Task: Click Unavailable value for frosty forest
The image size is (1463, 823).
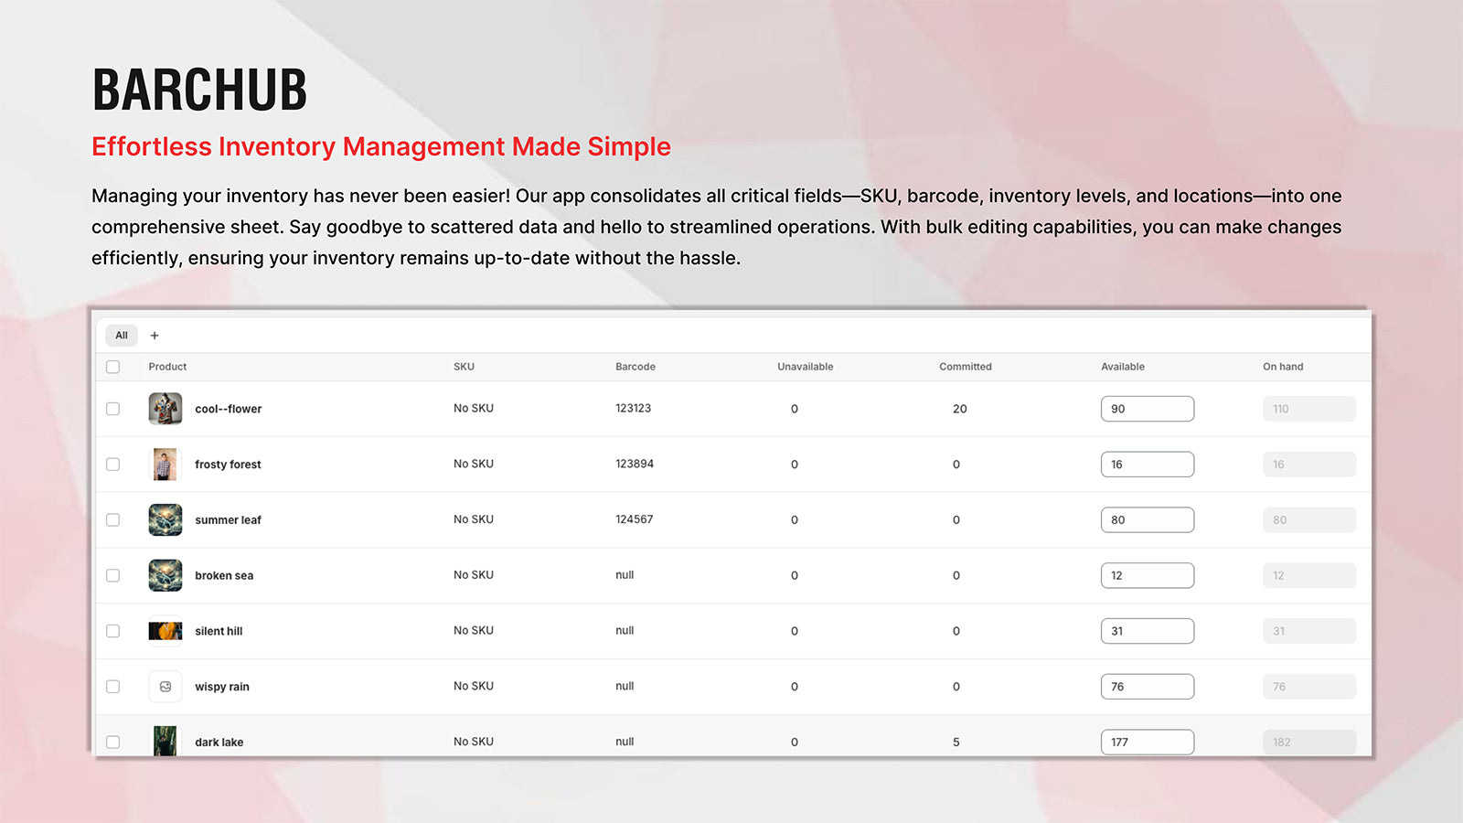Action: (x=795, y=465)
